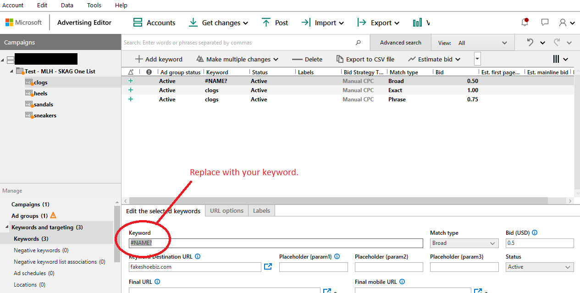The height and width of the screenshot is (293, 580).
Task: Select the sandals ad group
Action: point(43,105)
